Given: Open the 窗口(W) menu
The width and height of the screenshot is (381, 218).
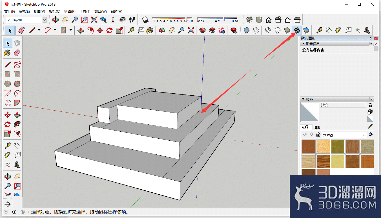Looking at the screenshot, I should tap(100, 12).
